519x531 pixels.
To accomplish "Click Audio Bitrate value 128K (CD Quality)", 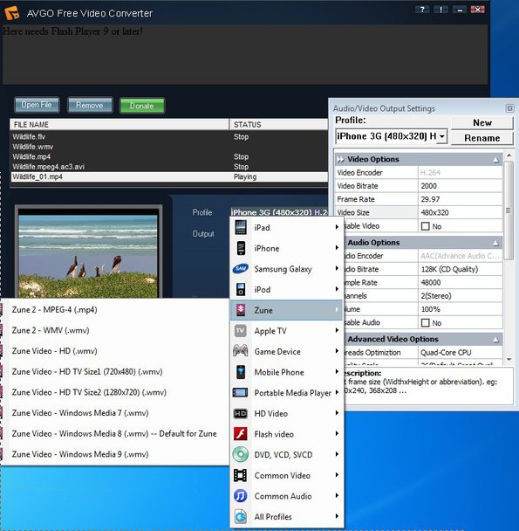I will [461, 269].
